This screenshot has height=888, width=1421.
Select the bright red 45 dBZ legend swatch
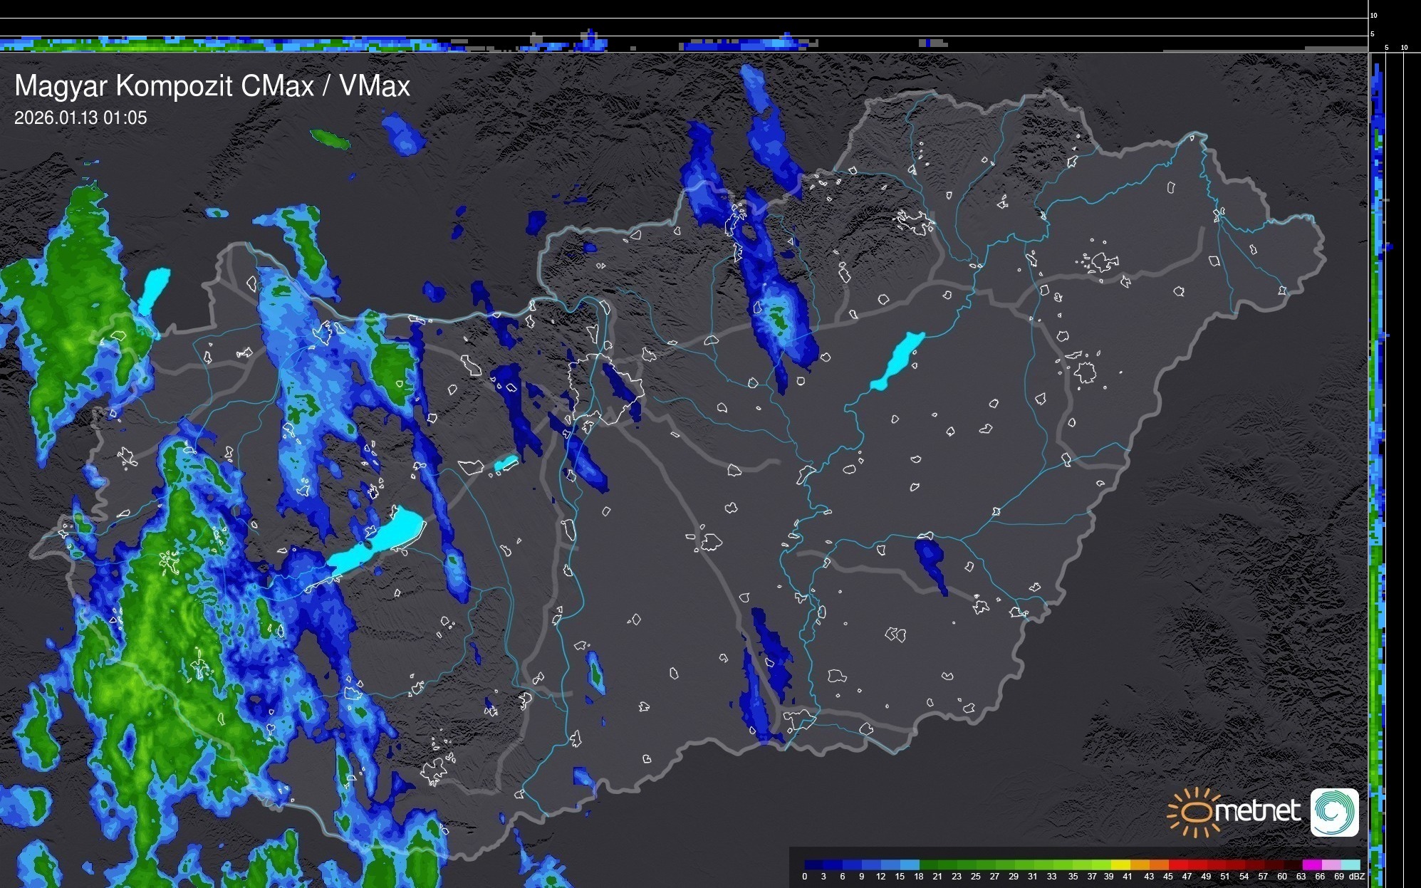[x=1177, y=865]
